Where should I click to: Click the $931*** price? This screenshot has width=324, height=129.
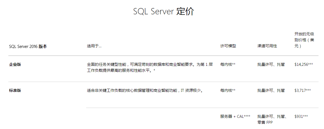(301, 117)
